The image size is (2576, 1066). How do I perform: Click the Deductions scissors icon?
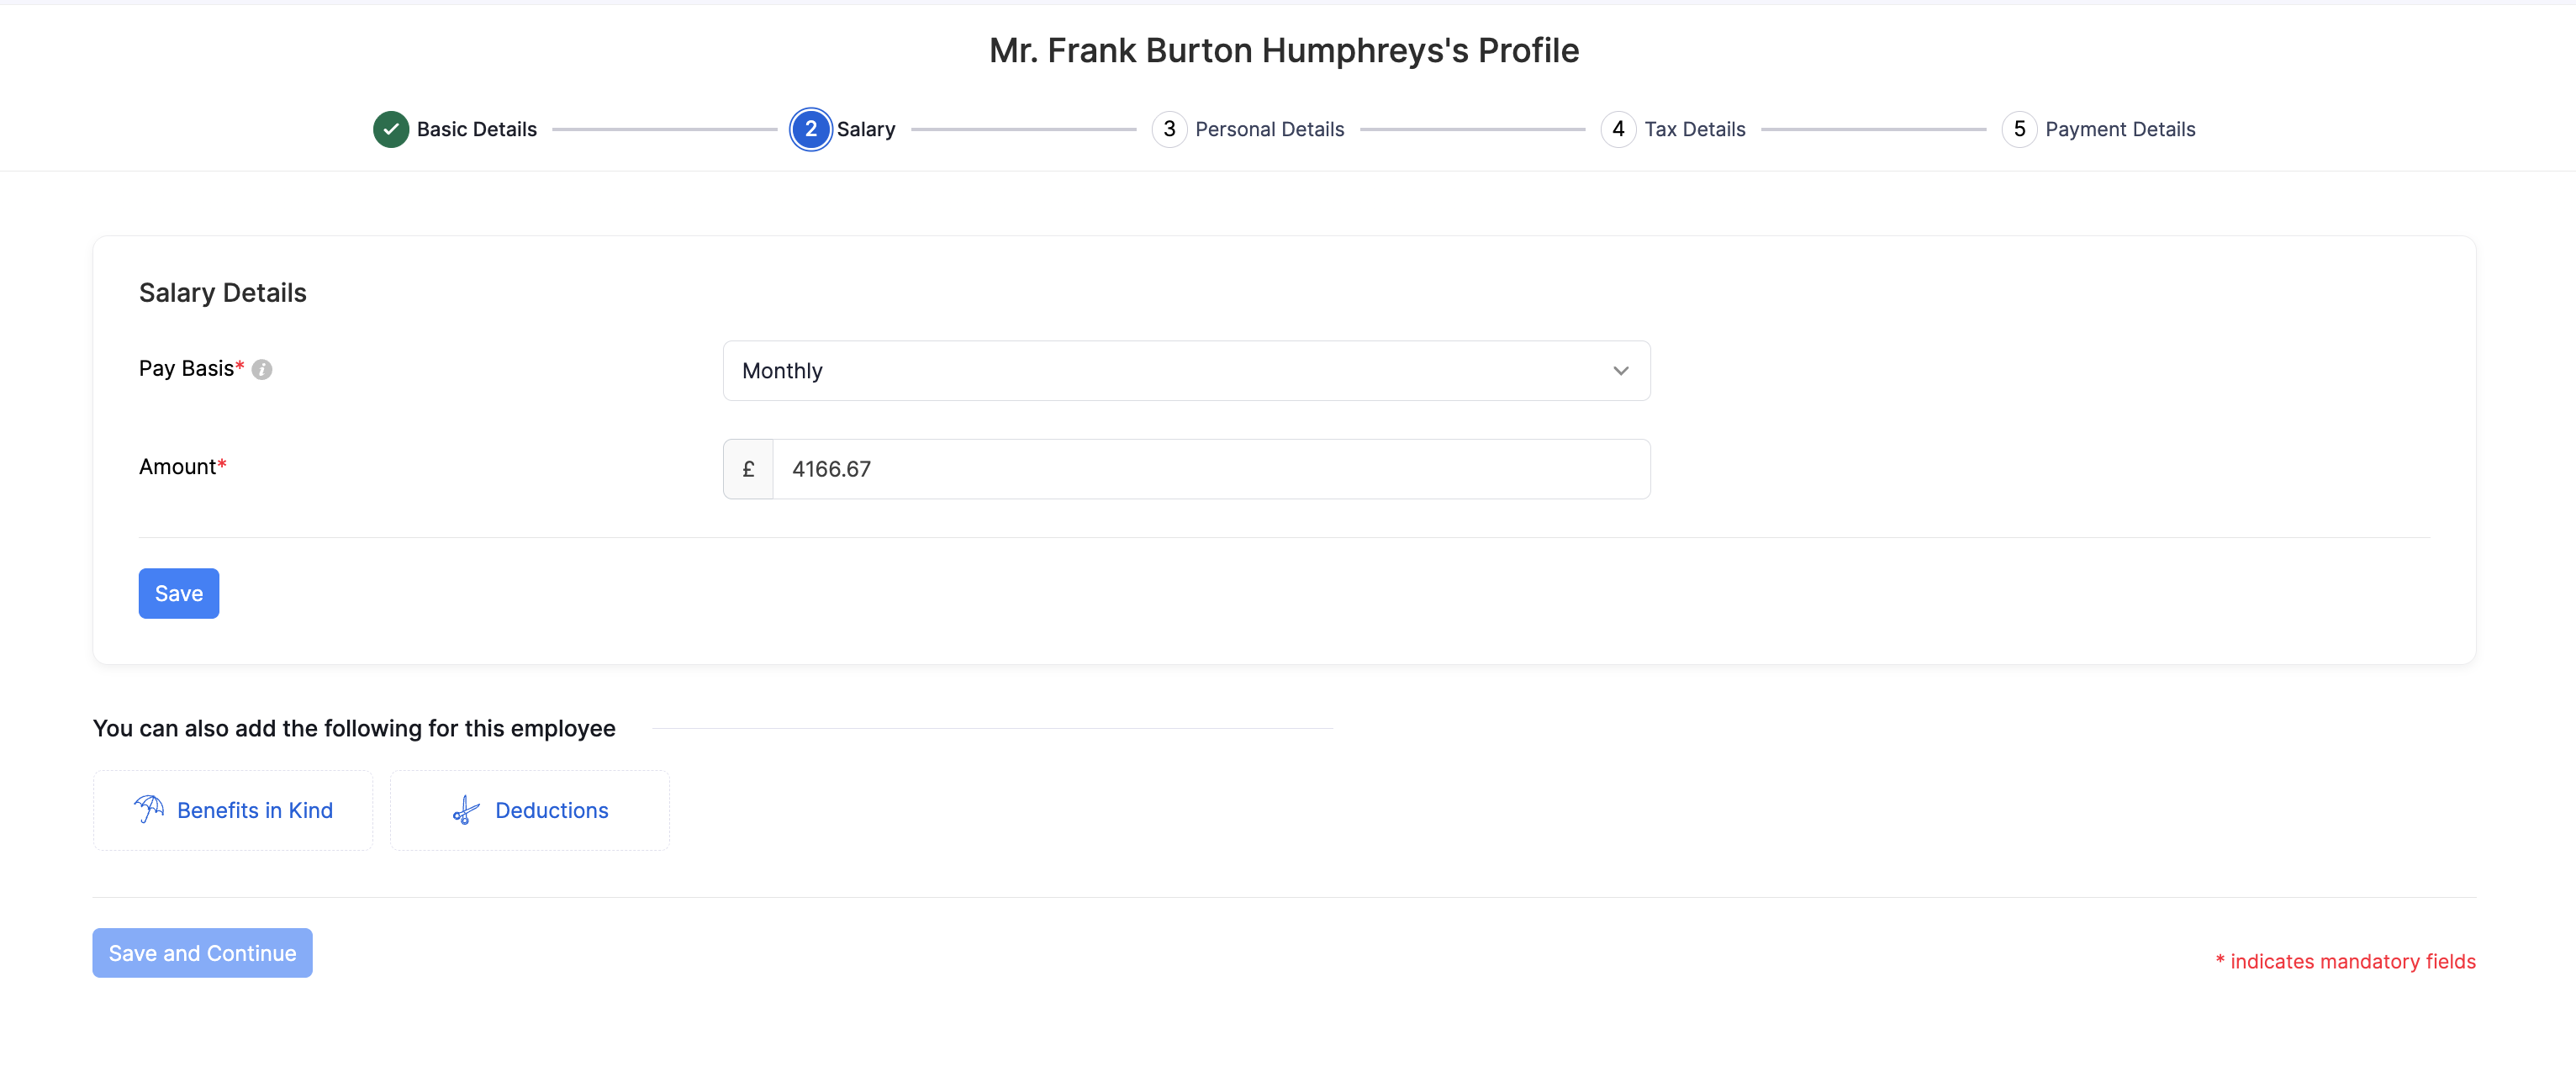(x=466, y=810)
